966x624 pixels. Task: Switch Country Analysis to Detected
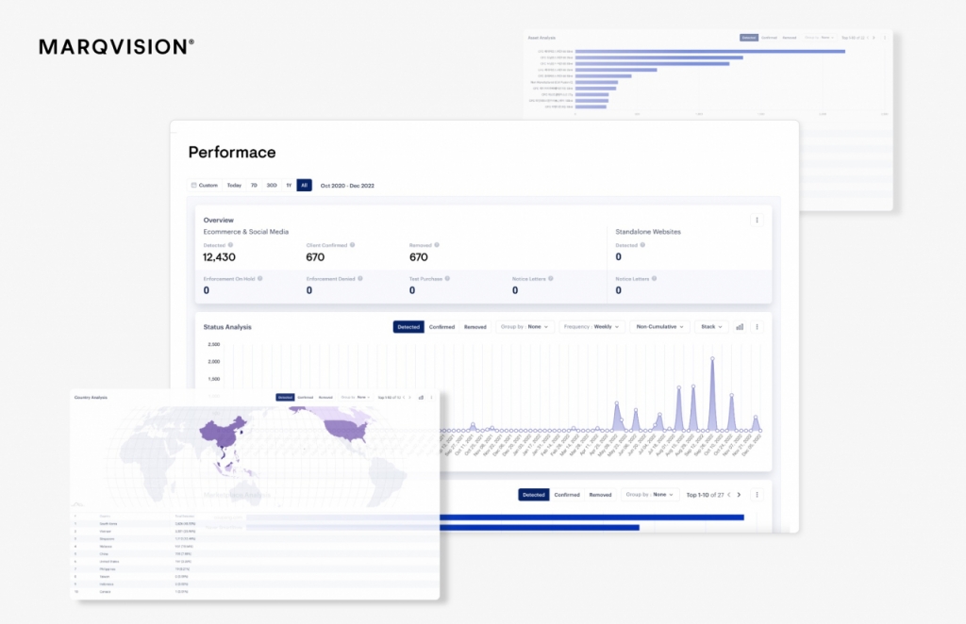pos(285,398)
